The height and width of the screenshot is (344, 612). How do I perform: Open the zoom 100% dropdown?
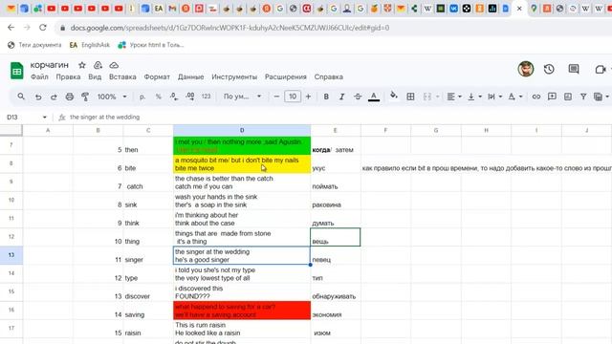pyautogui.click(x=112, y=97)
